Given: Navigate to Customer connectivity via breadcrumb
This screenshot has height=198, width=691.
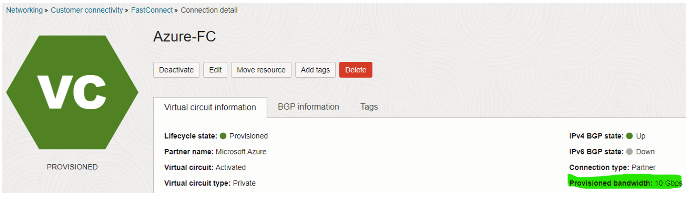Looking at the screenshot, I should coord(87,10).
